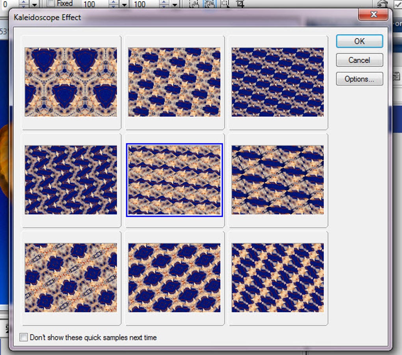
Task: Enable the Fixed checkbox in the toolbar
Action: point(51,3)
